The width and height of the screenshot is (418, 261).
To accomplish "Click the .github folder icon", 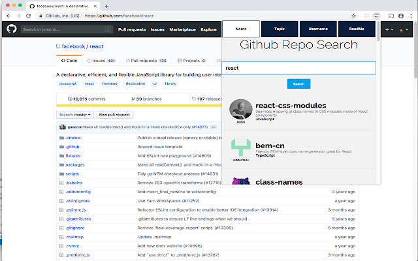I will point(61,147).
